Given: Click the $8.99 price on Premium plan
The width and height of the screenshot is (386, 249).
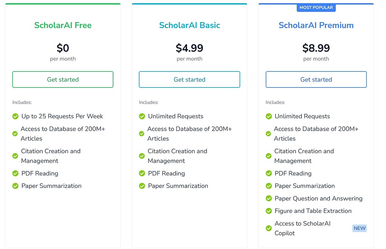Looking at the screenshot, I should [316, 48].
